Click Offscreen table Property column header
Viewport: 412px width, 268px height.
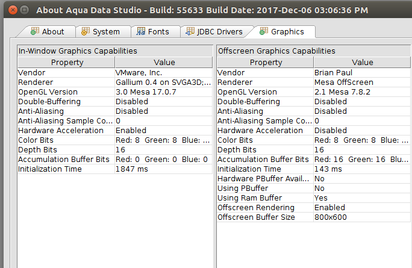pos(266,62)
